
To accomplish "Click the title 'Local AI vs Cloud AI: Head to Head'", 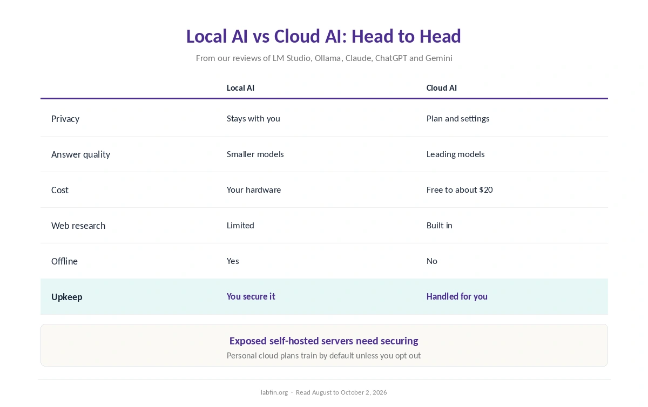I will point(323,36).
